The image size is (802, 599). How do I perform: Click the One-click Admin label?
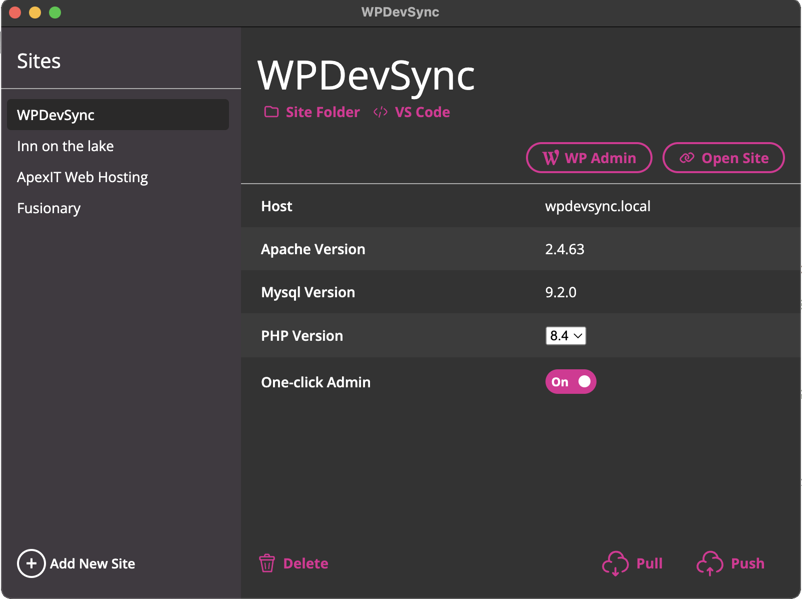tap(316, 382)
